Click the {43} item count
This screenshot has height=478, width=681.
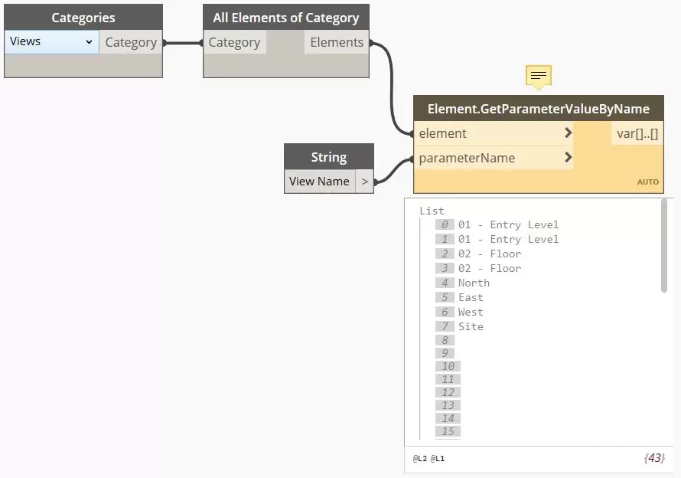tap(653, 458)
